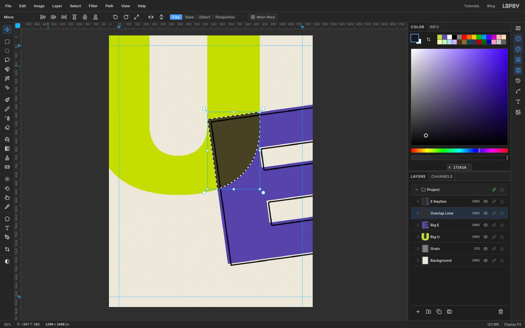Select the Text tool in left toolbar
525x328 pixels.
[7, 228]
